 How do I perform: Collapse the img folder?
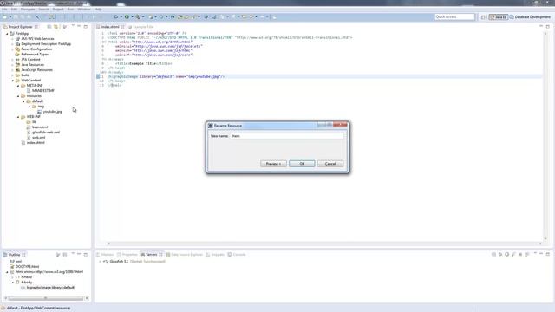point(29,107)
